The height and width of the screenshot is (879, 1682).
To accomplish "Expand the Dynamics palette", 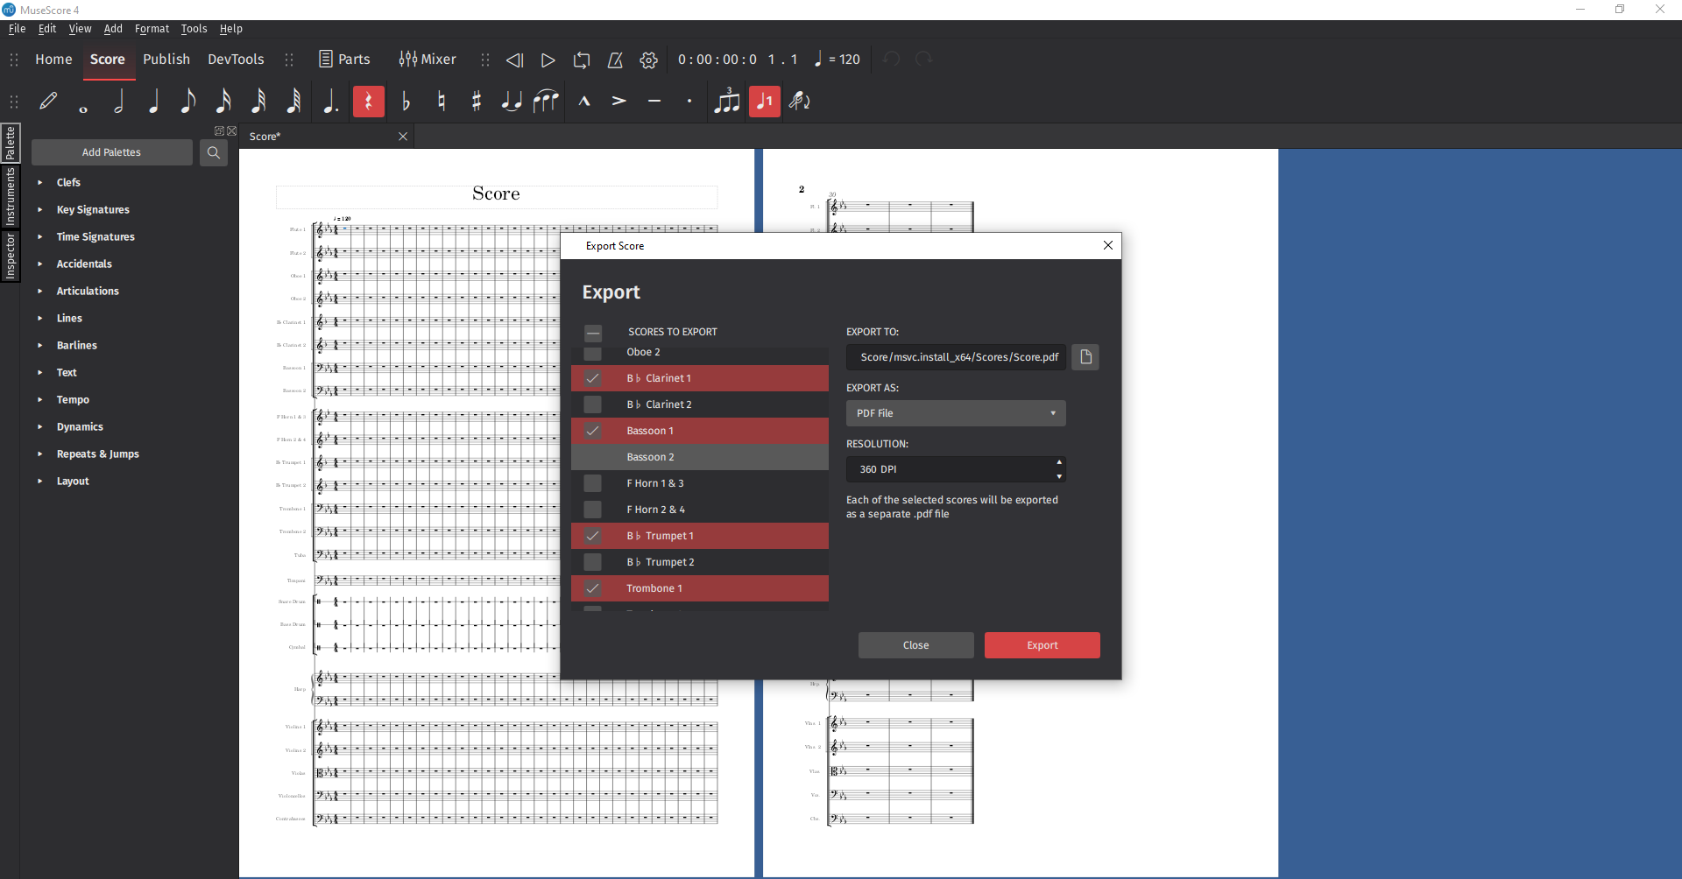I will (40, 427).
